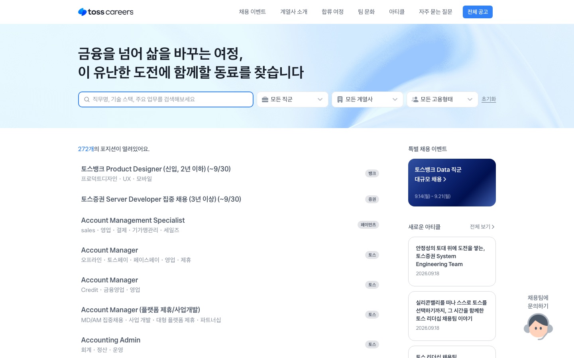Open the 모든 고용형태 dropdown
The height and width of the screenshot is (358, 574).
pyautogui.click(x=442, y=99)
